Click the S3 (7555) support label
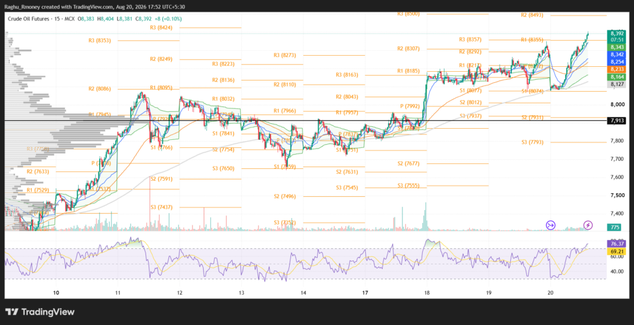Screen dimensions: 634x325 point(409,186)
